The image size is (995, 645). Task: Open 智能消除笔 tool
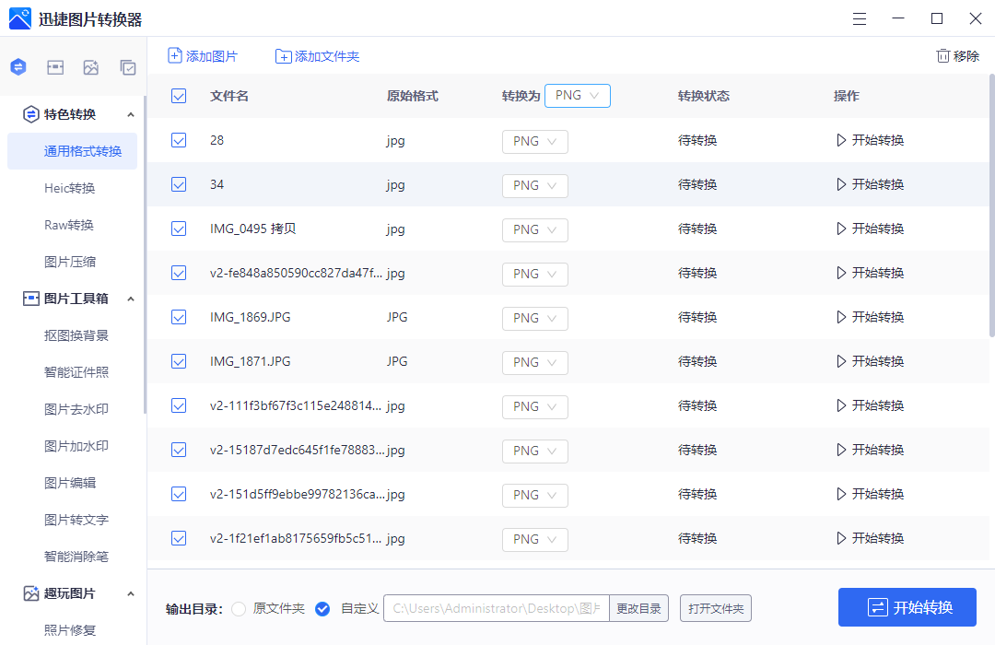76,557
